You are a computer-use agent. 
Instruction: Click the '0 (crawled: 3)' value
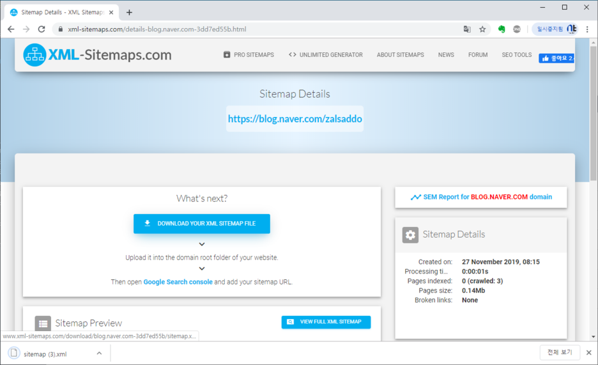(x=482, y=281)
